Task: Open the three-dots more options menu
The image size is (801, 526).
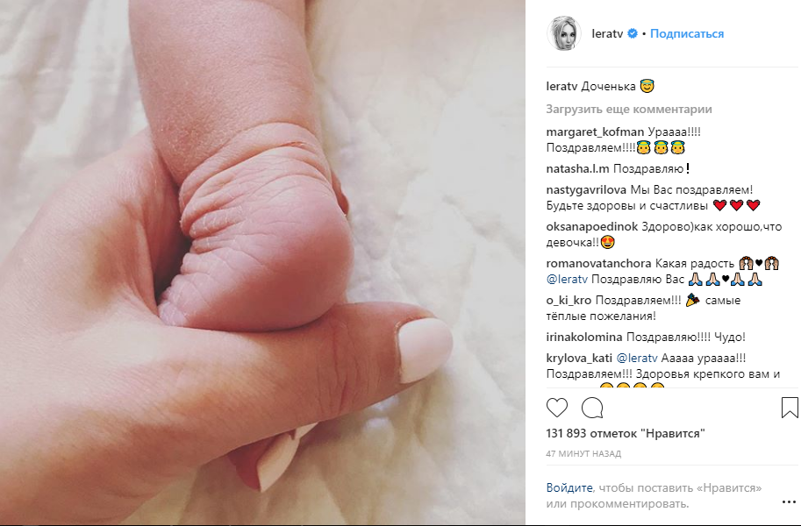Action: click(789, 502)
